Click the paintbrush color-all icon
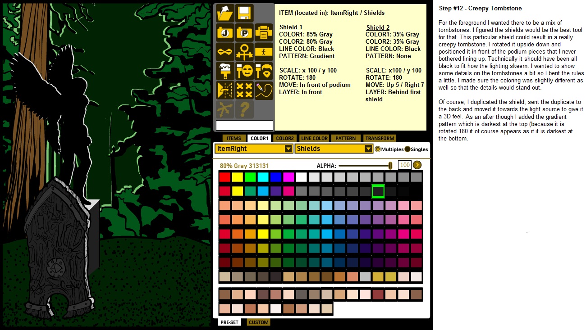Viewport: 586px width, 330px height. pos(225,71)
